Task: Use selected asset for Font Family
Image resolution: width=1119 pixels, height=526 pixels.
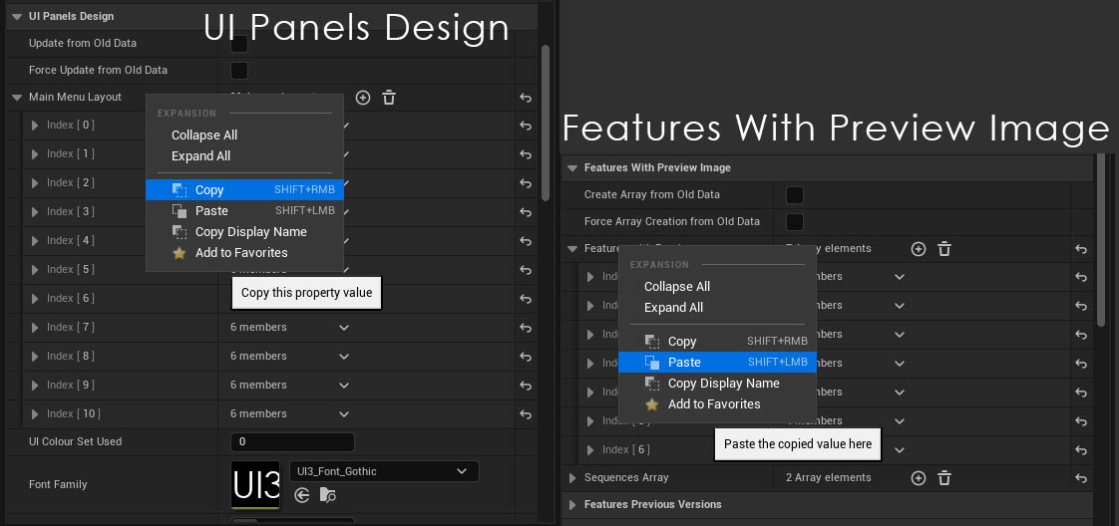Action: click(302, 495)
